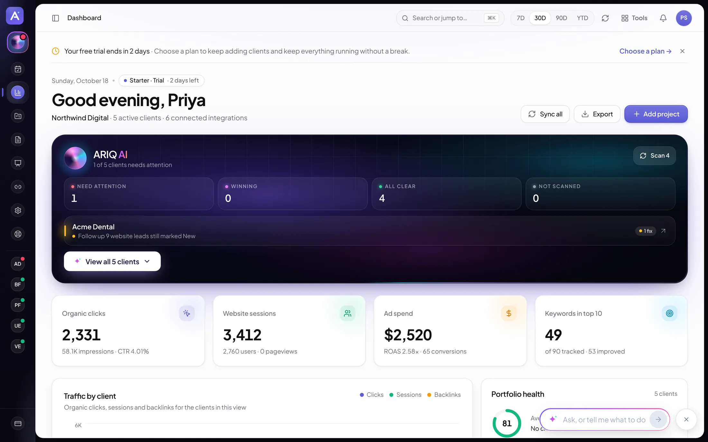This screenshot has width=708, height=442.
Task: Open the calendar check icon in sidebar
Action: tap(18, 69)
